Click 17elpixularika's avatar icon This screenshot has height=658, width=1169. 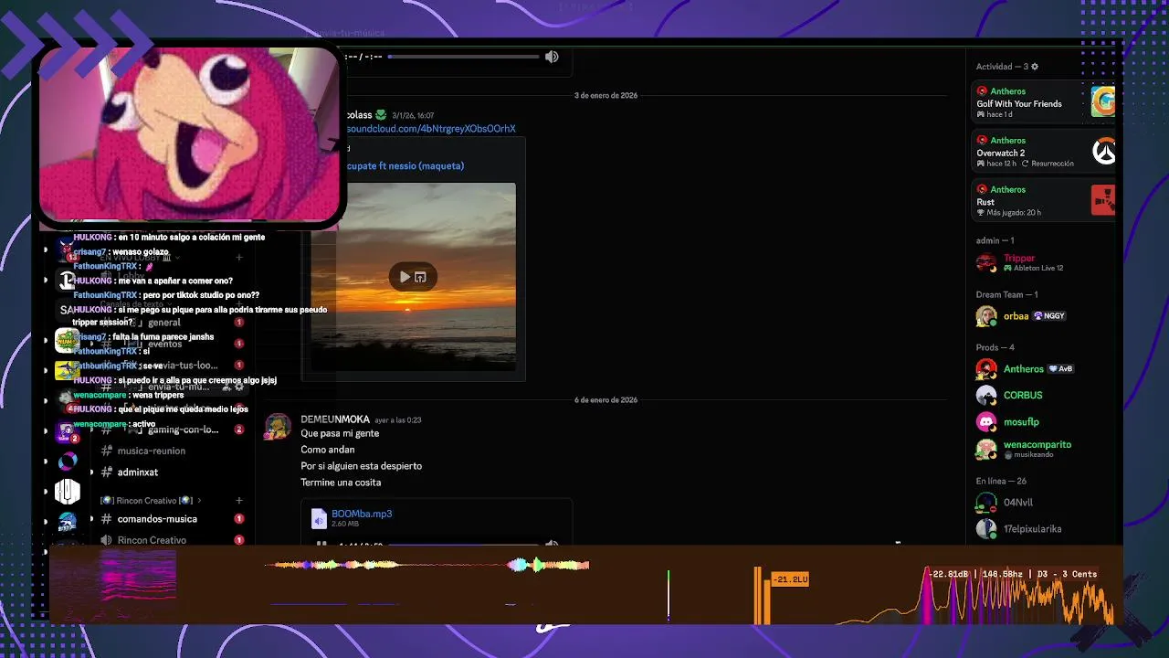[x=985, y=529]
